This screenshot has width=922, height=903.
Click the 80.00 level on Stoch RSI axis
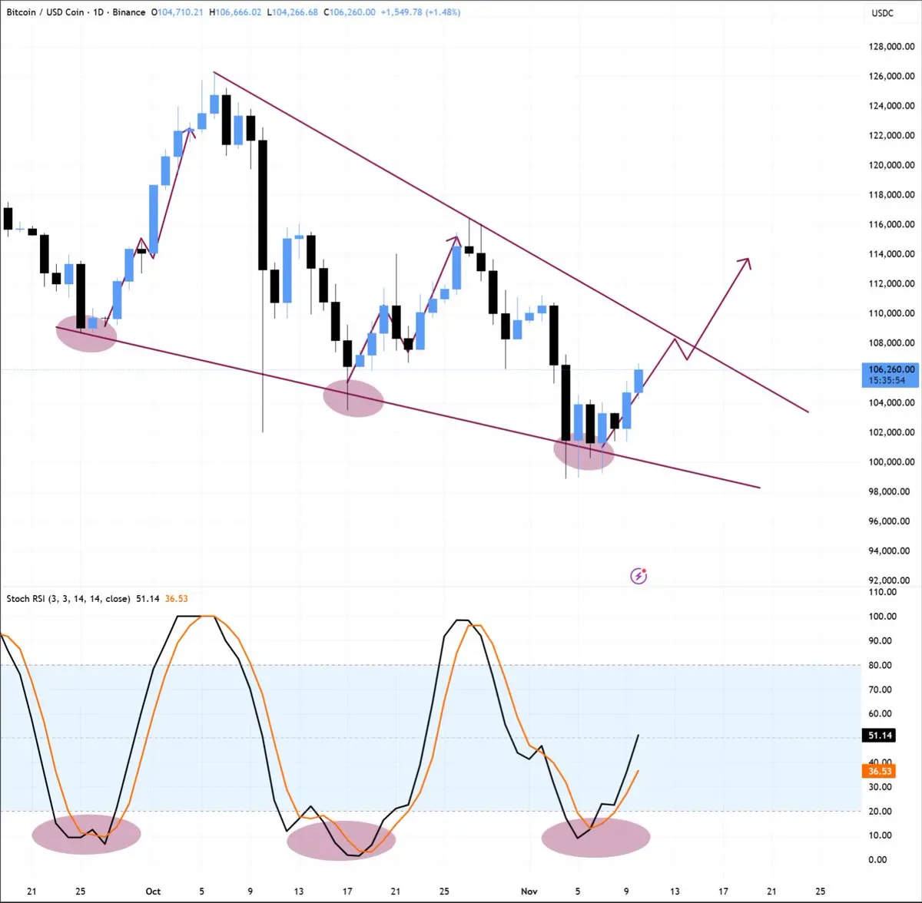click(x=880, y=665)
